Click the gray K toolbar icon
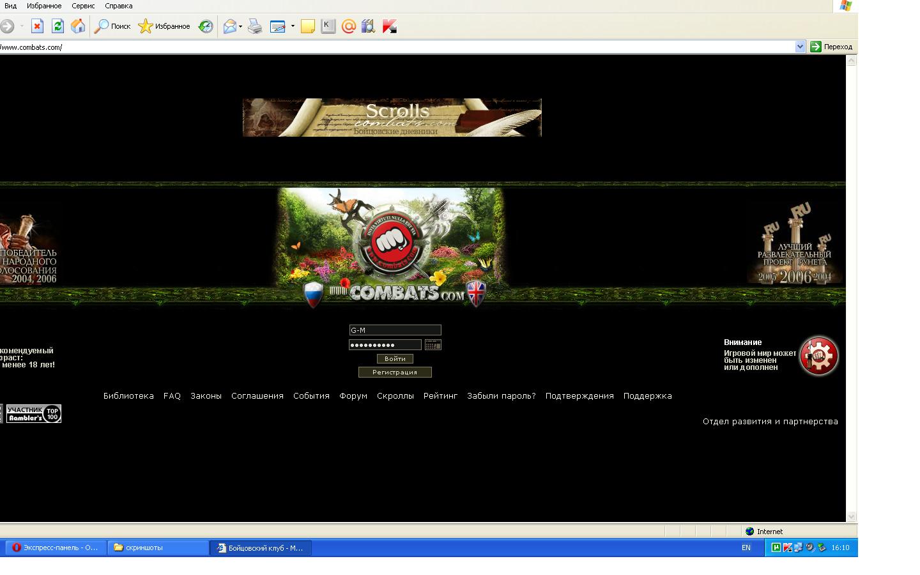The height and width of the screenshot is (575, 920). (x=328, y=26)
